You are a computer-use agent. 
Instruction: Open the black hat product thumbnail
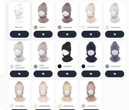(67, 52)
